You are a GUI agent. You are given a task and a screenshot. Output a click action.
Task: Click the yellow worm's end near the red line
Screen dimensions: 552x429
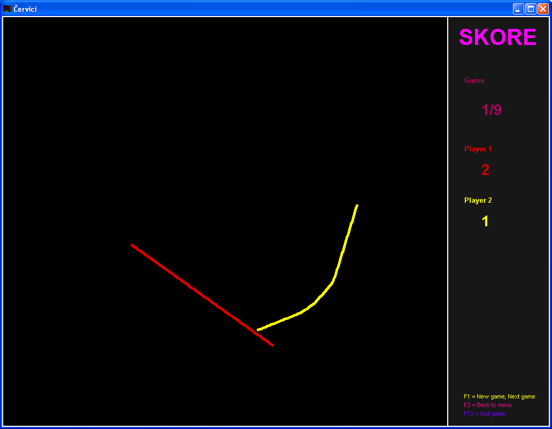258,330
